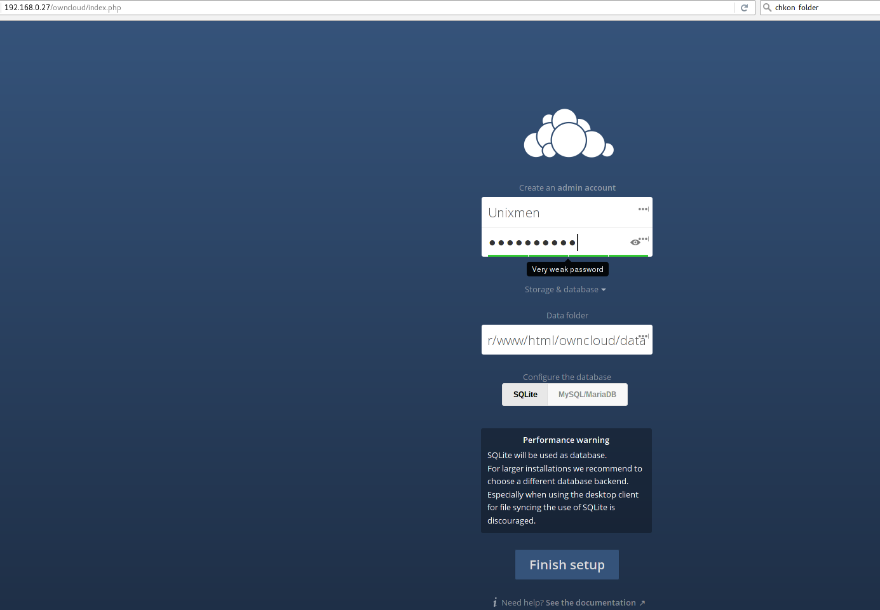Click the username field's password manager dots icon

[643, 209]
